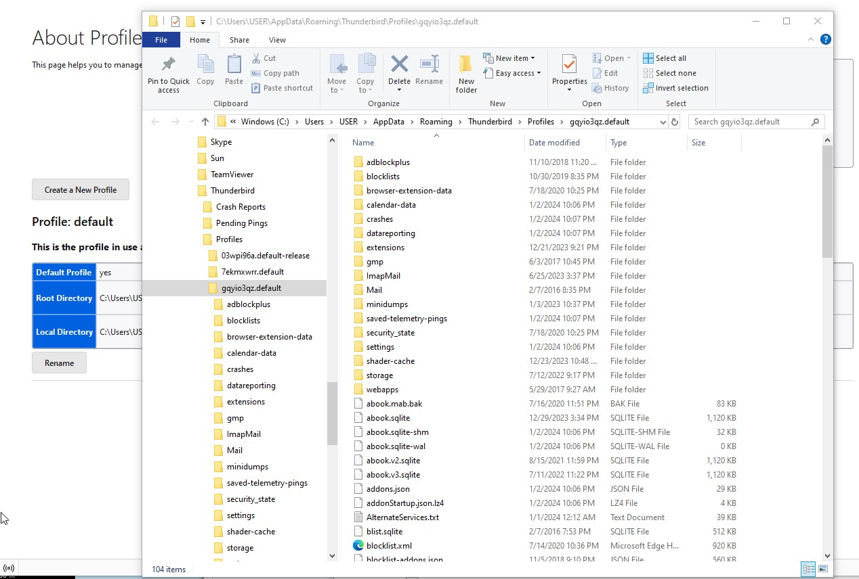Open the Delete options arrow

399,91
